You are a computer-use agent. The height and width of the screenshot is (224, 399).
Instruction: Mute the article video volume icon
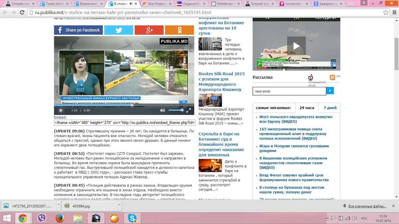click(x=162, y=110)
